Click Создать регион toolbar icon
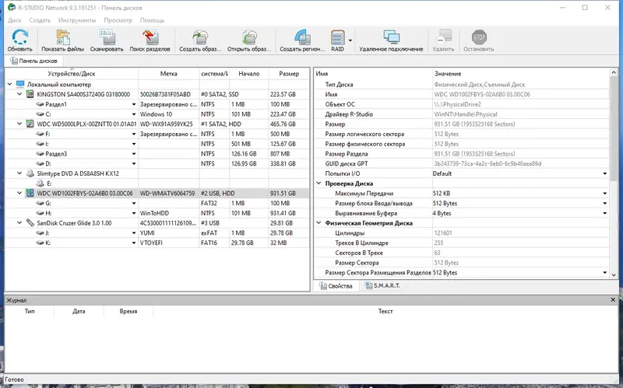Screen dimensions: 623x388 [302, 37]
